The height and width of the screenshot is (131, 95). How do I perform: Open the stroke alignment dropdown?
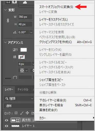(23, 70)
